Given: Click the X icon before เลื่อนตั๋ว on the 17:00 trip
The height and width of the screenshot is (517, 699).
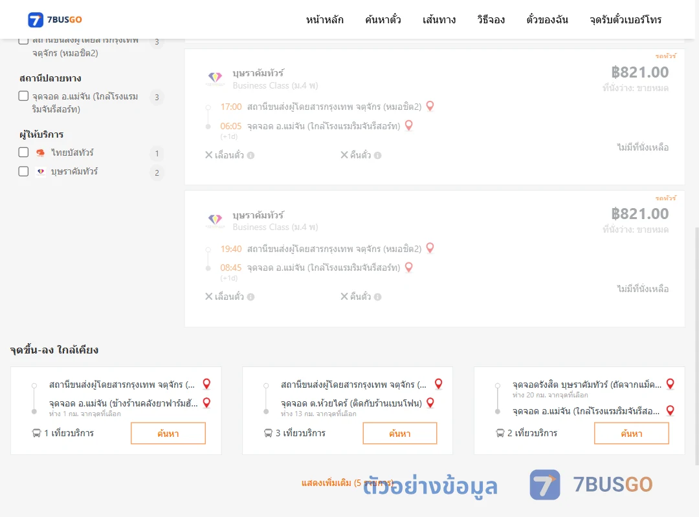Looking at the screenshot, I should coord(208,155).
